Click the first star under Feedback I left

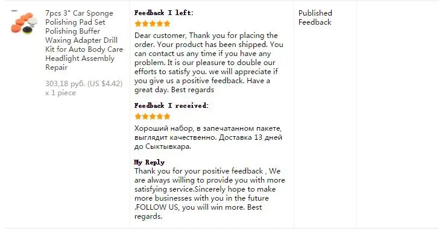click(x=137, y=24)
